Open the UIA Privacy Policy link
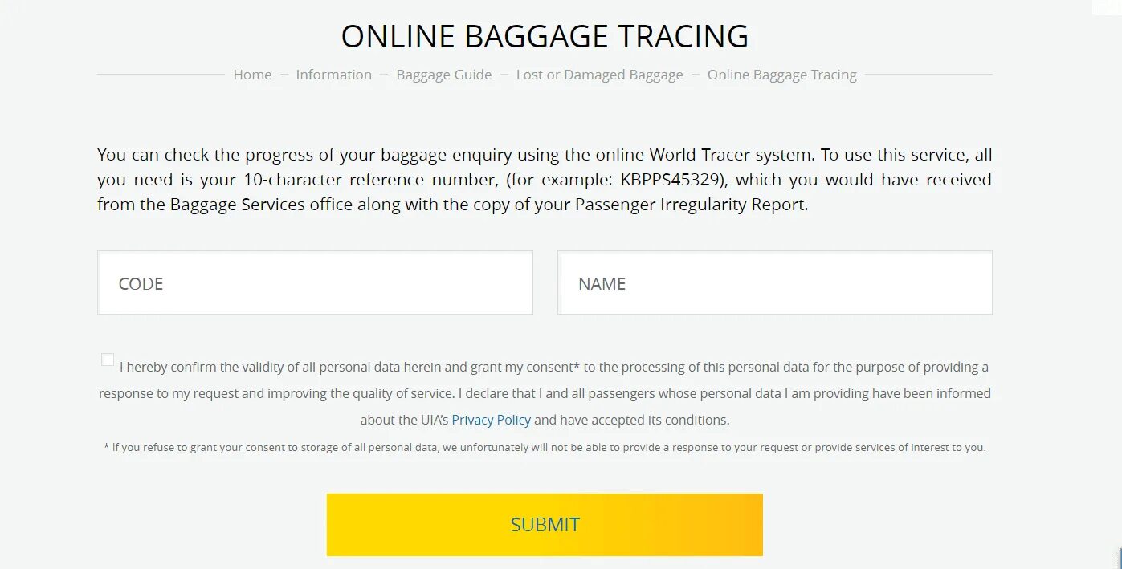Image resolution: width=1122 pixels, height=569 pixels. (x=491, y=420)
